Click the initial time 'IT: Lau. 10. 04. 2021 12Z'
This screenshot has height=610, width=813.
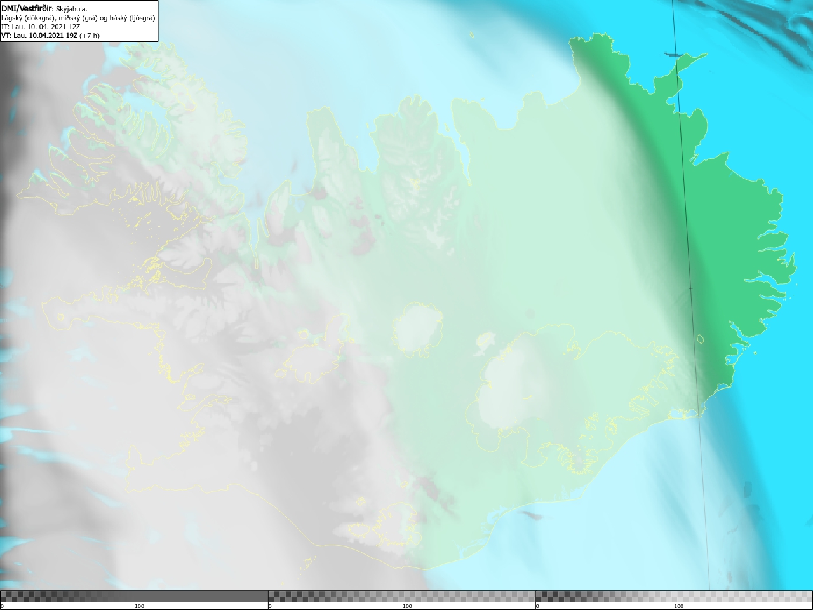click(41, 27)
